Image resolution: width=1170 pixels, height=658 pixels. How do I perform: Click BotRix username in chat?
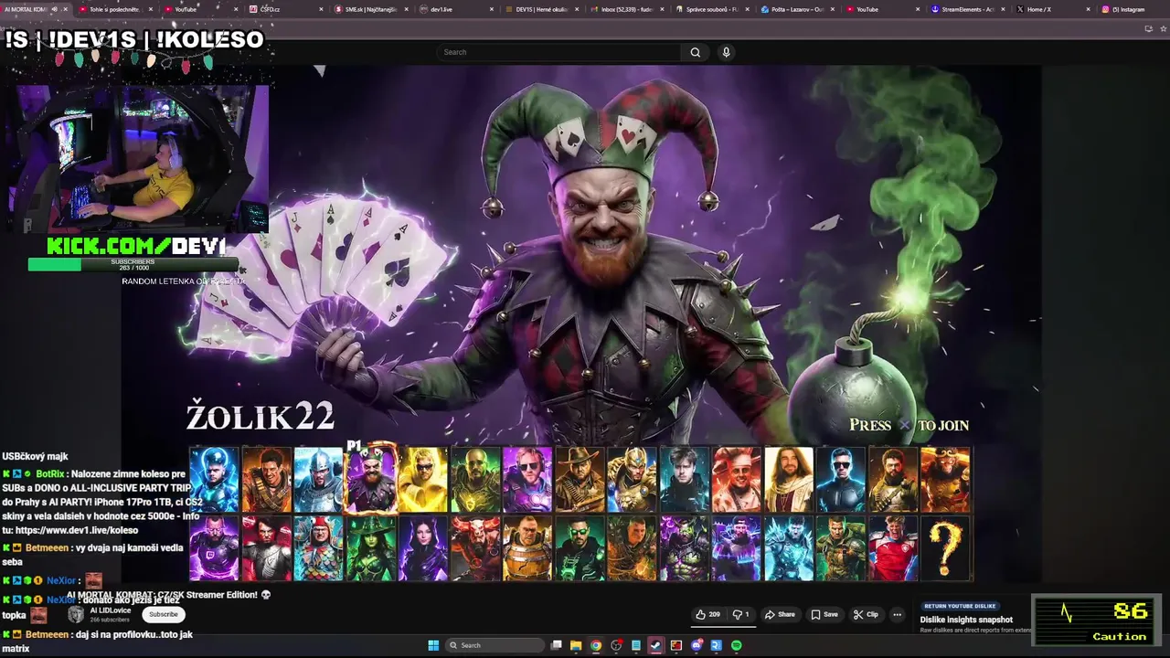point(50,474)
